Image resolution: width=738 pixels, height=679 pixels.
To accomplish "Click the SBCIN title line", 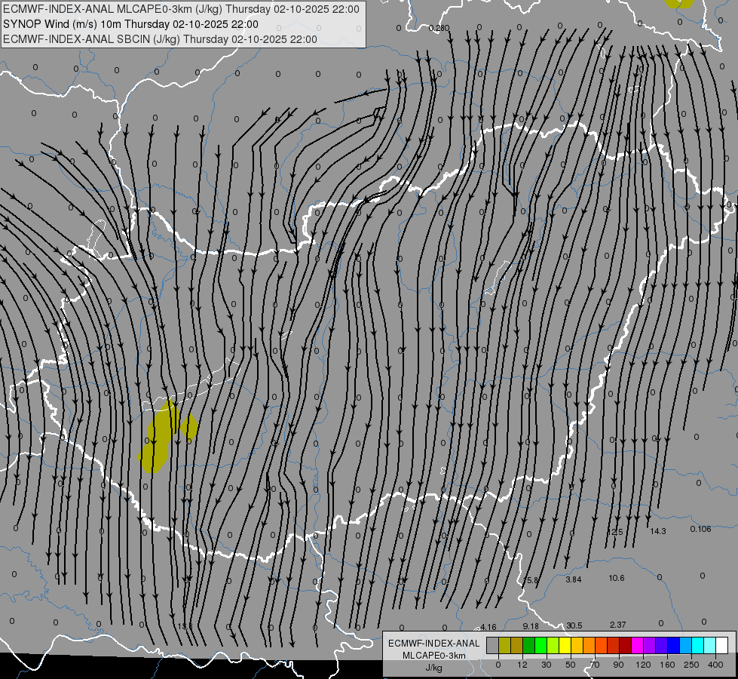I will 160,39.
